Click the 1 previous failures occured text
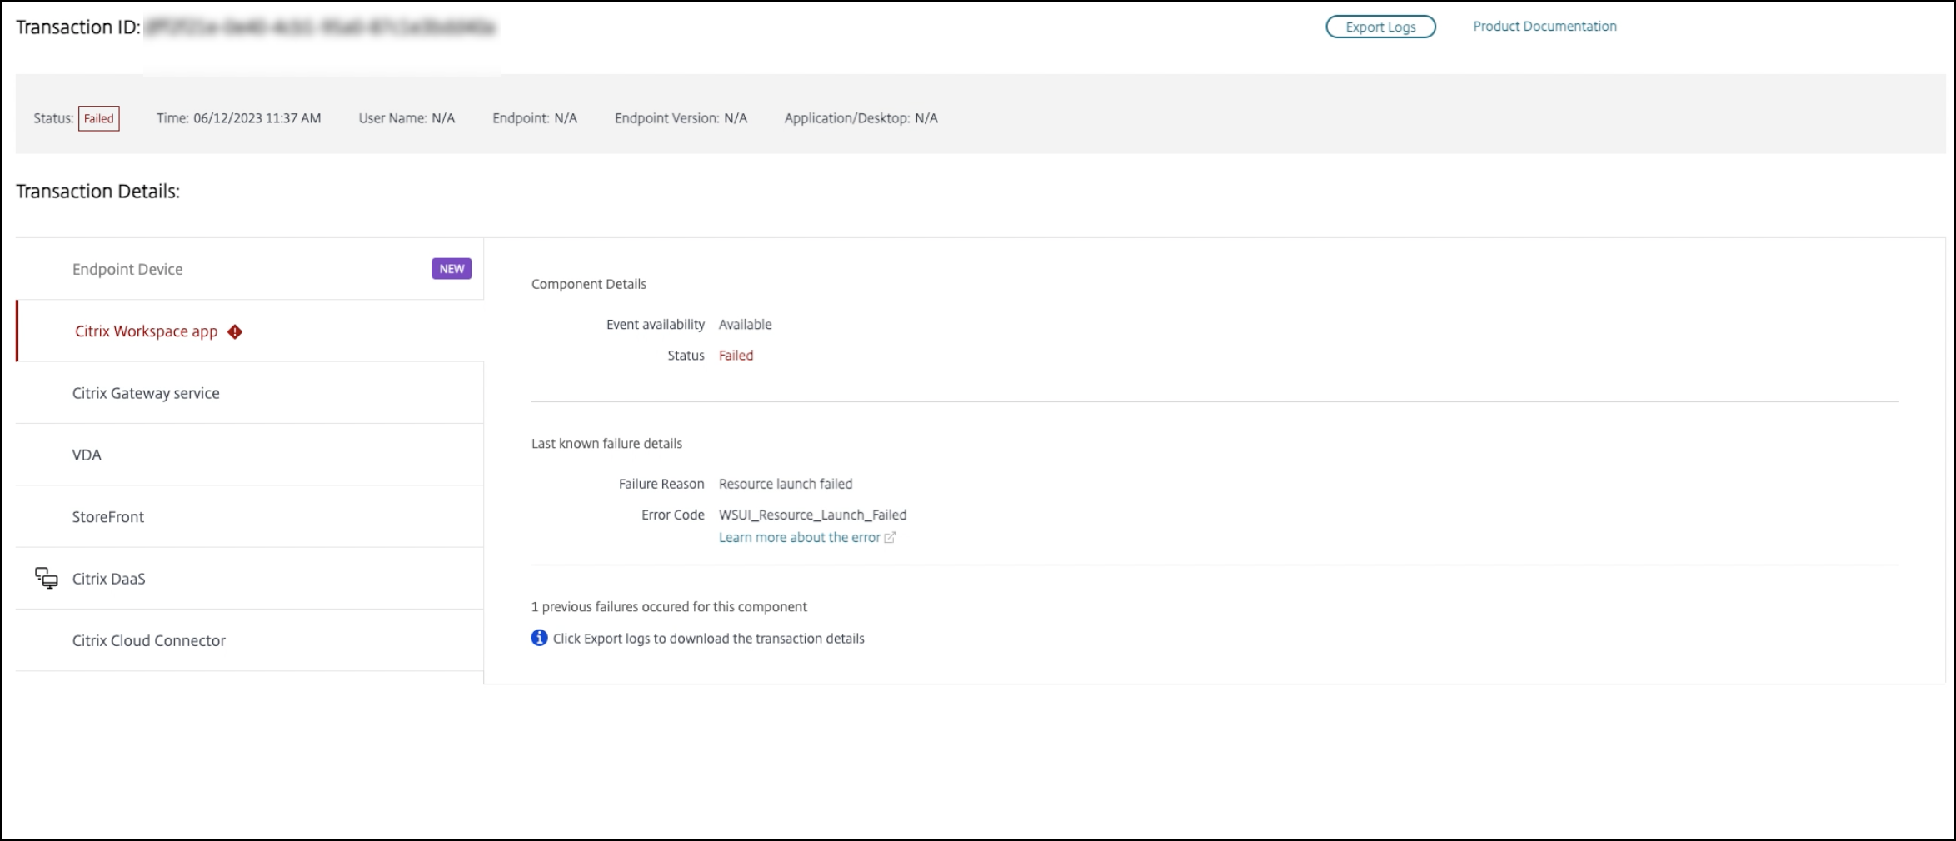Image resolution: width=1956 pixels, height=841 pixels. (x=669, y=607)
